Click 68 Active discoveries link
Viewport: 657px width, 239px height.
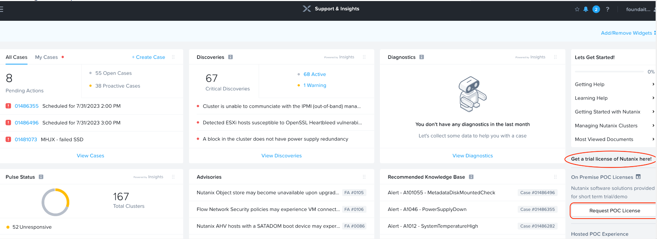[x=315, y=74]
